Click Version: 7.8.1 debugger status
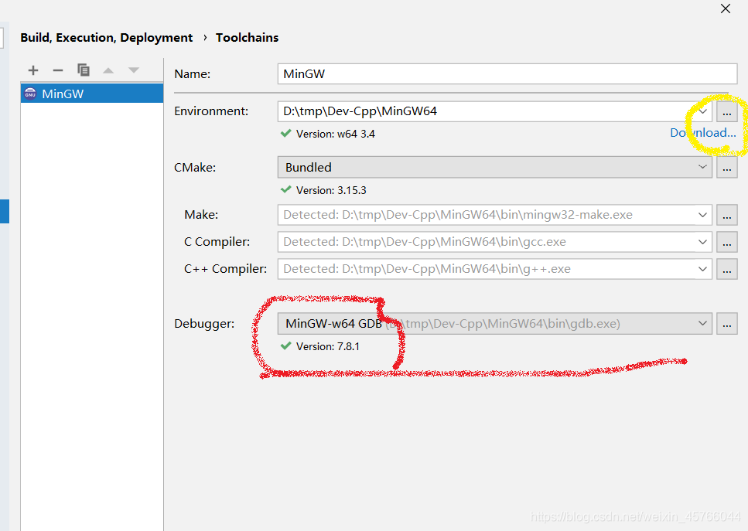 pos(328,346)
